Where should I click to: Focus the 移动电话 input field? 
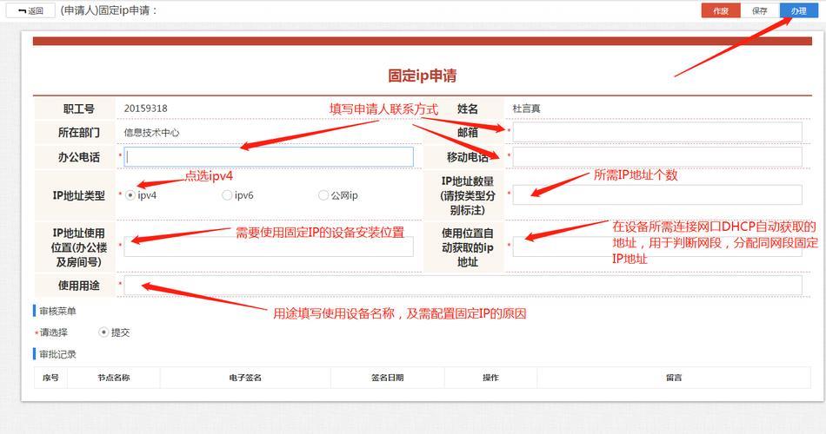(657, 157)
